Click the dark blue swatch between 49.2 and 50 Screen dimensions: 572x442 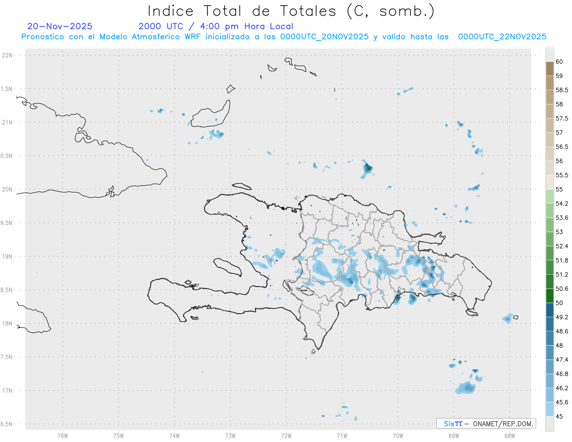point(550,310)
